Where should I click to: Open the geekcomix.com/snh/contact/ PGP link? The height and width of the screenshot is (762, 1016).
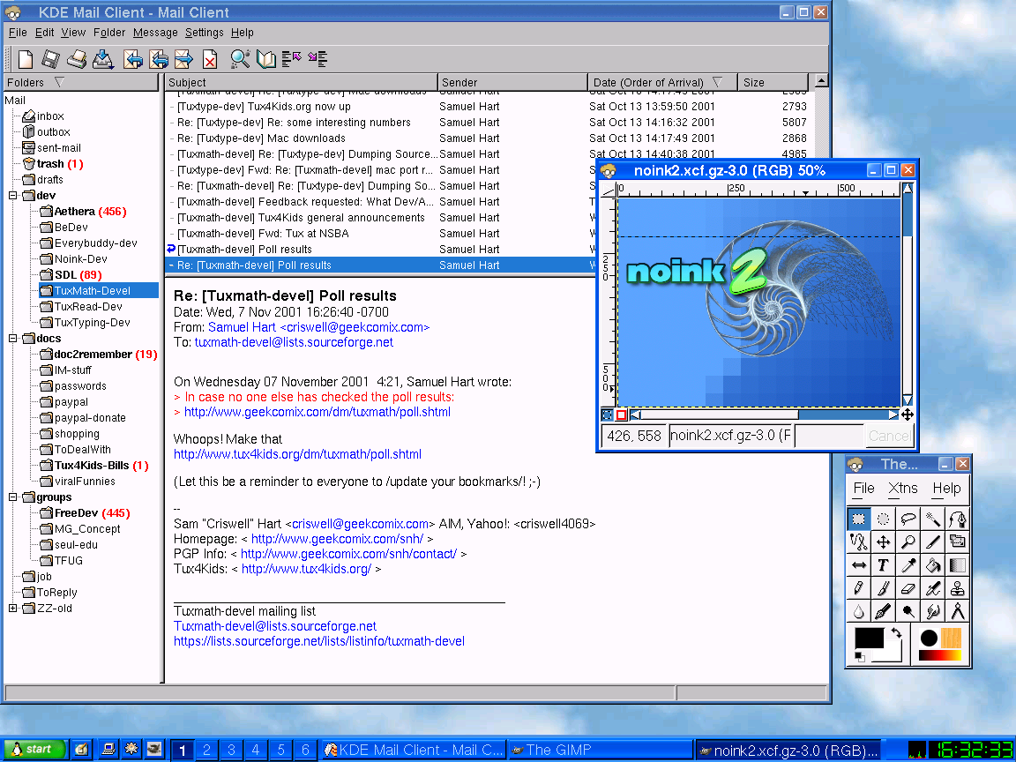pos(348,554)
